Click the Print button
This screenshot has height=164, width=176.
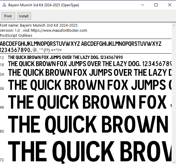[8, 16]
